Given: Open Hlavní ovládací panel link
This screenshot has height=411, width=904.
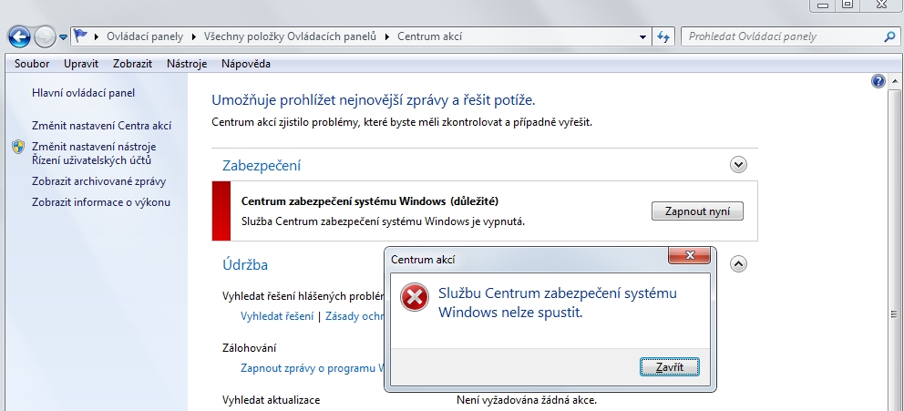Looking at the screenshot, I should (84, 92).
